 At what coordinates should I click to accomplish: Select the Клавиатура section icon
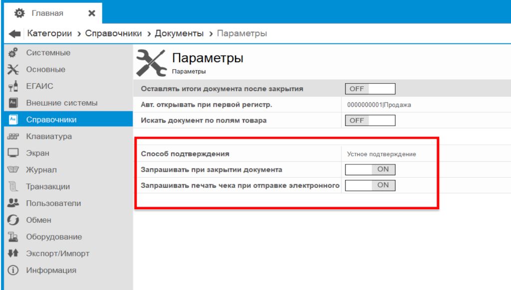coord(13,136)
